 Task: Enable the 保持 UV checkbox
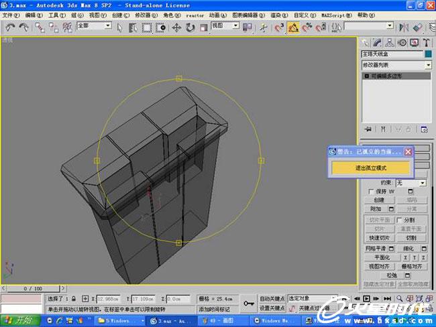click(x=371, y=192)
